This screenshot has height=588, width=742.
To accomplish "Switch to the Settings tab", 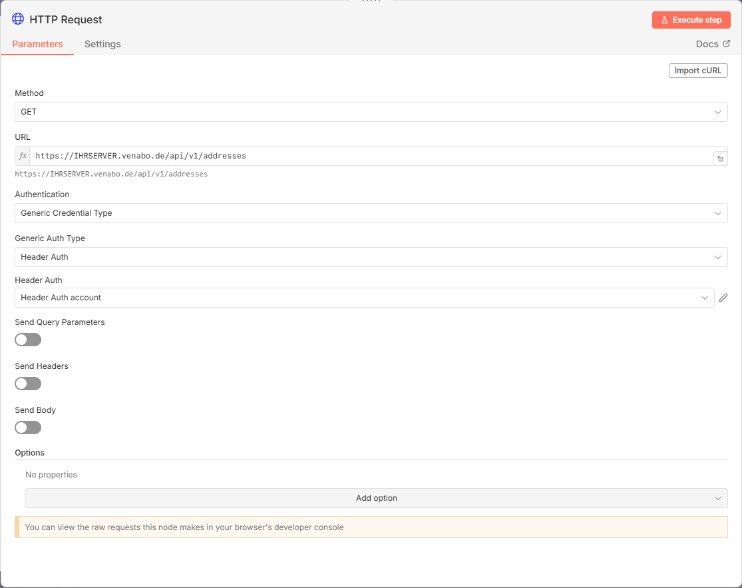I will click(102, 44).
